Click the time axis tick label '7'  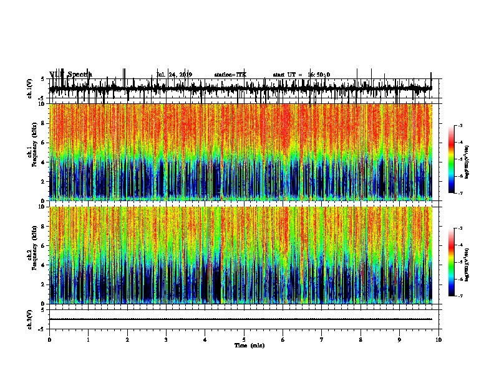pyautogui.click(x=322, y=340)
